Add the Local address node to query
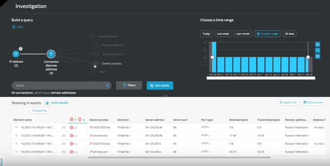 click(93, 36)
